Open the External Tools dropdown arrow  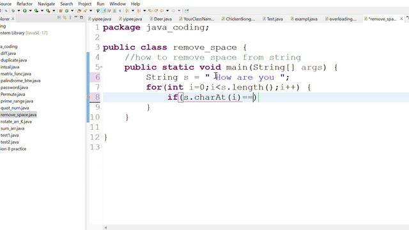click(54, 11)
